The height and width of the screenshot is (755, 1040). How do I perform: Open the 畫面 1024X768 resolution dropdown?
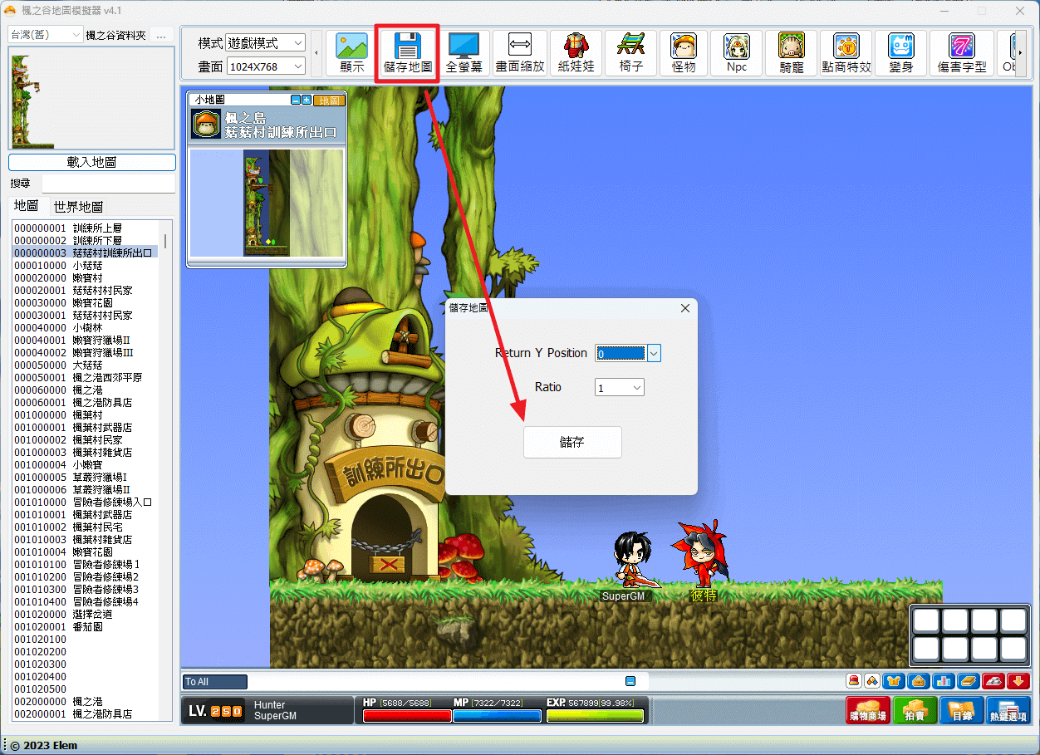coord(266,66)
